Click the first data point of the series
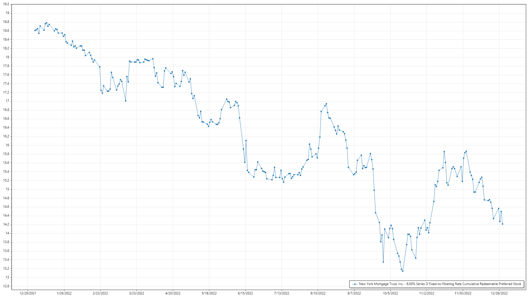 tap(35, 30)
